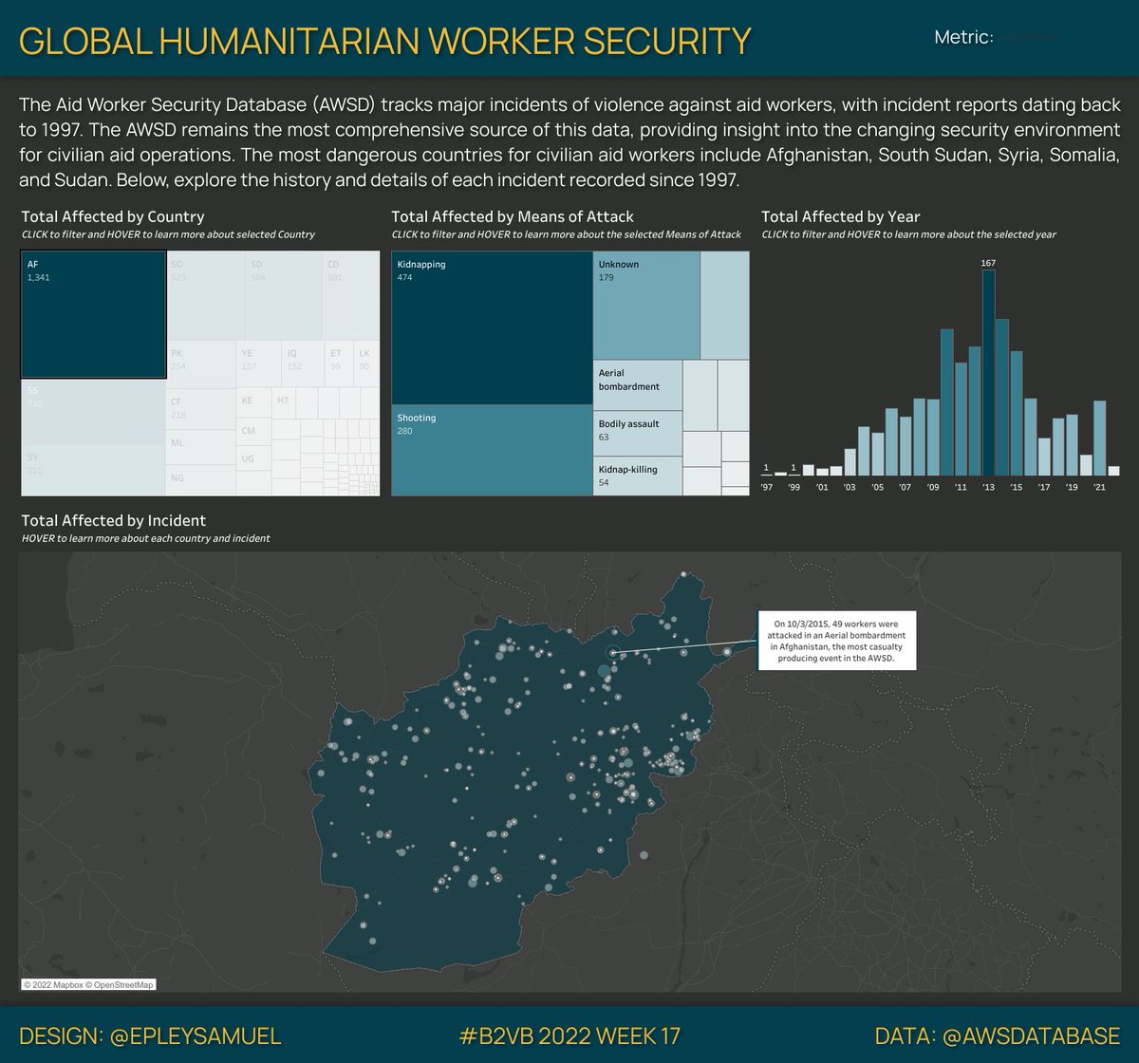Select the Aerial bombardment cell
Image resolution: width=1139 pixels, height=1063 pixels.
pyautogui.click(x=638, y=384)
